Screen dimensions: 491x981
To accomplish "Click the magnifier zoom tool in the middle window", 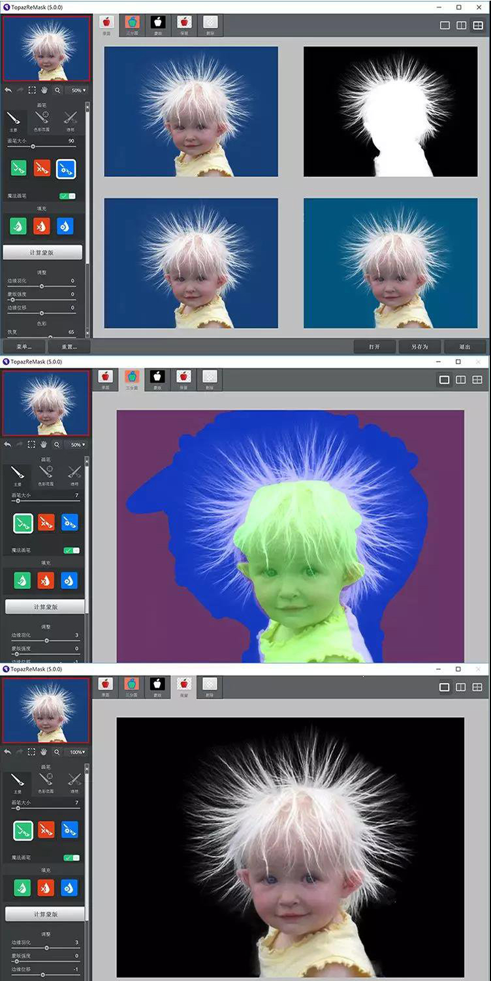I will point(57,444).
